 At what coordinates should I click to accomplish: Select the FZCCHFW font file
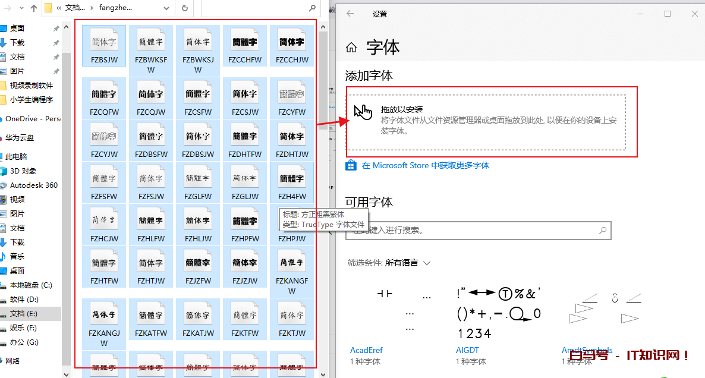244,46
